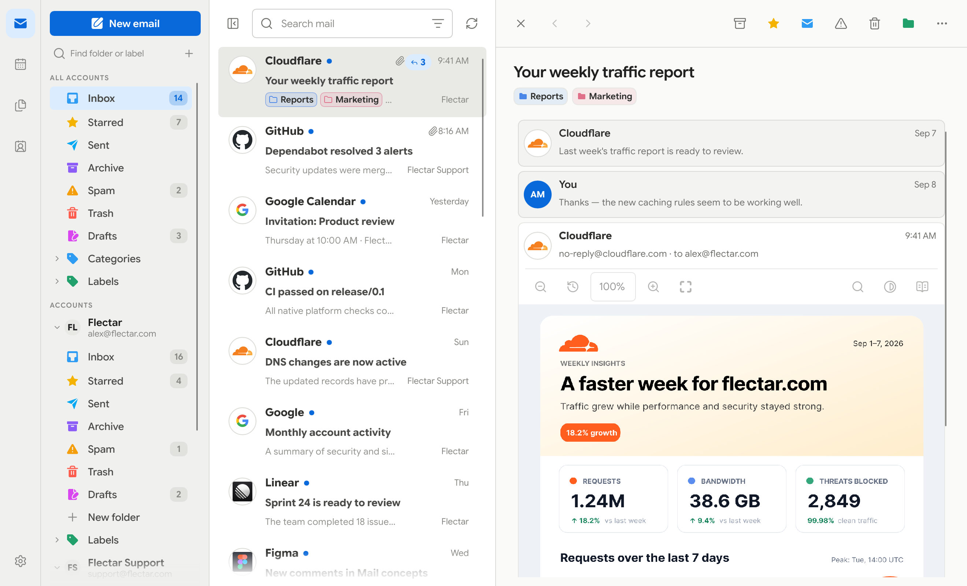Go to next conversation arrow
This screenshot has width=967, height=586.
[588, 23]
